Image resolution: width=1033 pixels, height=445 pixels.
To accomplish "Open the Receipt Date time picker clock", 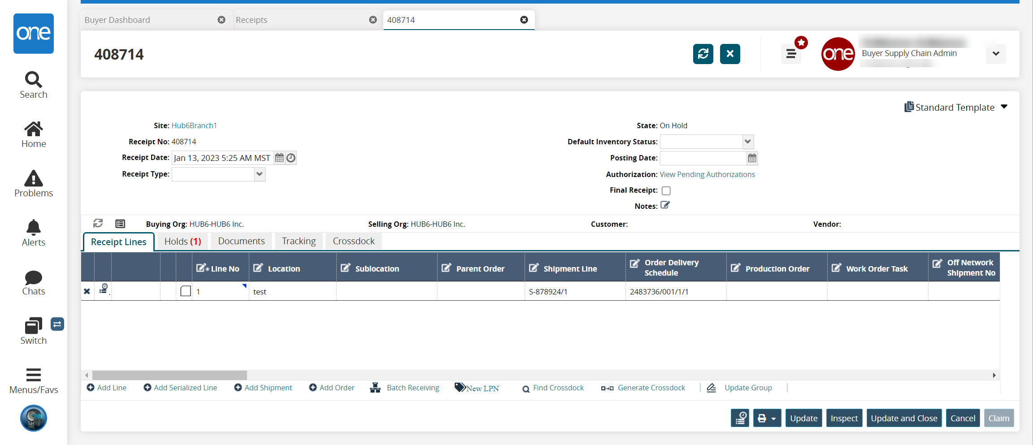I will pyautogui.click(x=291, y=158).
